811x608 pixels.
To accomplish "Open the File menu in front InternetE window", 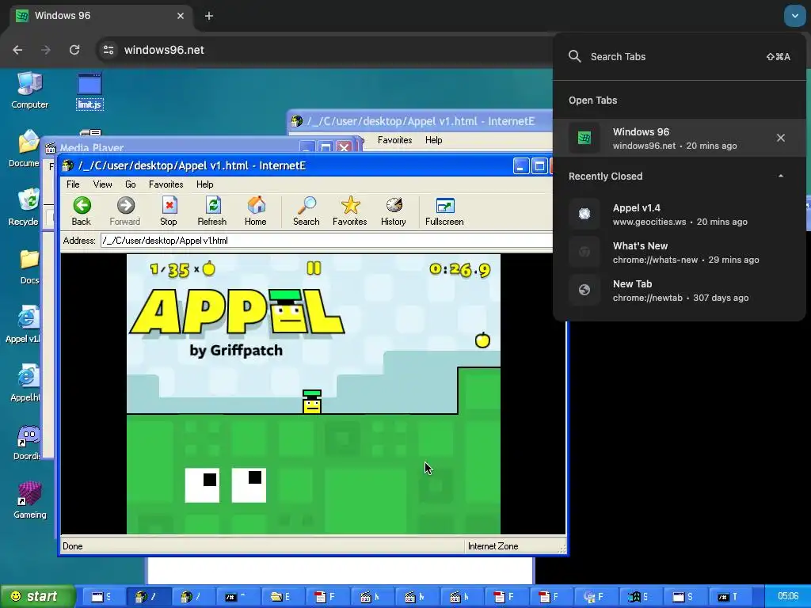I will (73, 184).
